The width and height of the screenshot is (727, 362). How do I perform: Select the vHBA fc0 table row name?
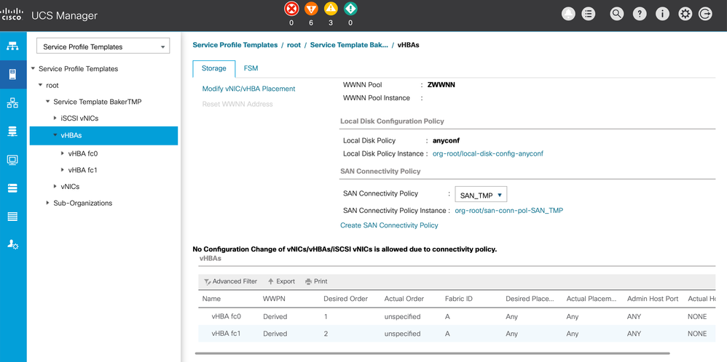tap(227, 317)
